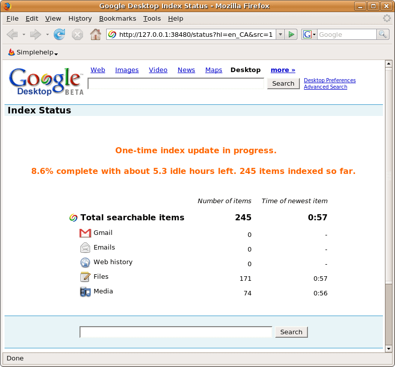Click the Index Status heading
The height and width of the screenshot is (367, 395).
click(x=39, y=110)
